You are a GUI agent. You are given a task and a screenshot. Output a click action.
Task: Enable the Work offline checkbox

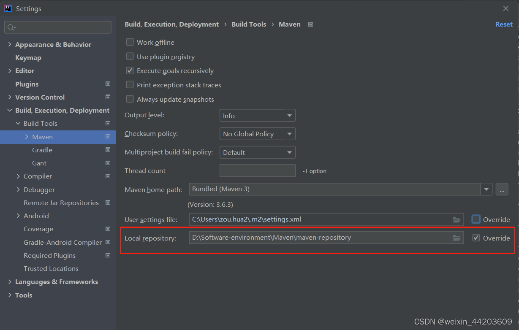(x=130, y=42)
